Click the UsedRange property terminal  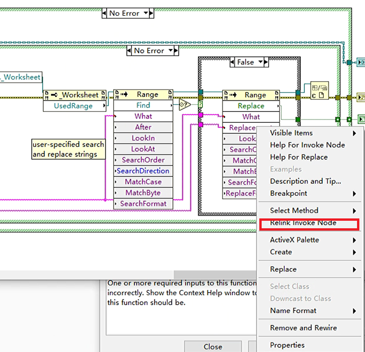pyautogui.click(x=73, y=106)
